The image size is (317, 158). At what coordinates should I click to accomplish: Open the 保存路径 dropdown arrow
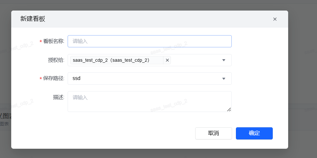point(224,79)
